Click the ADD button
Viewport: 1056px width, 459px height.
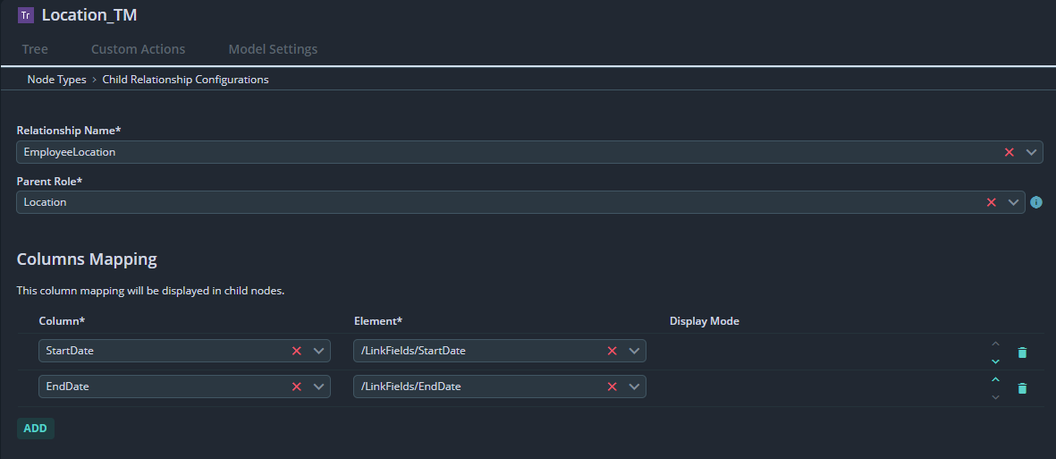pos(36,429)
